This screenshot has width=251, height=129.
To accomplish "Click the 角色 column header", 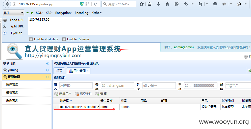I will click(x=210, y=100).
